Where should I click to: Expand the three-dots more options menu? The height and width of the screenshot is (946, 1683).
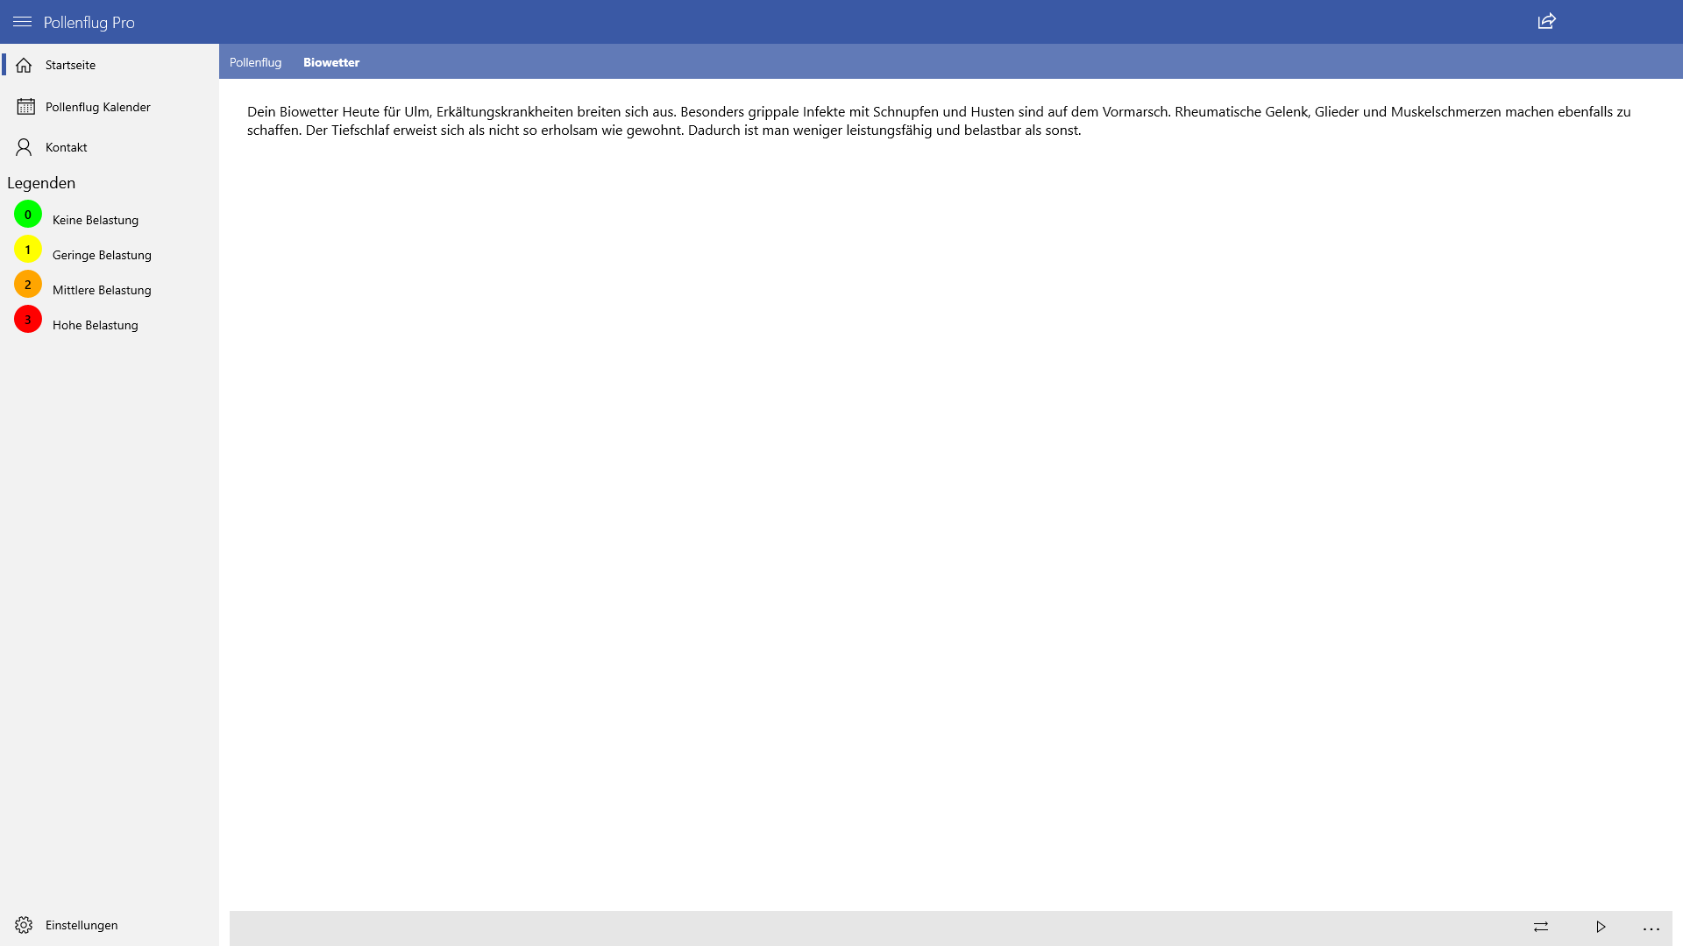tap(1651, 928)
